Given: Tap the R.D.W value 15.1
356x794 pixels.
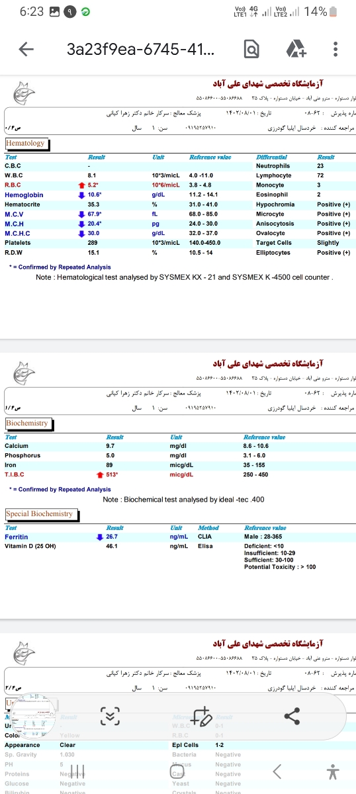Looking at the screenshot, I should coord(93,253).
